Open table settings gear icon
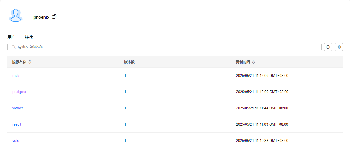This screenshot has width=350, height=151. 339,47
